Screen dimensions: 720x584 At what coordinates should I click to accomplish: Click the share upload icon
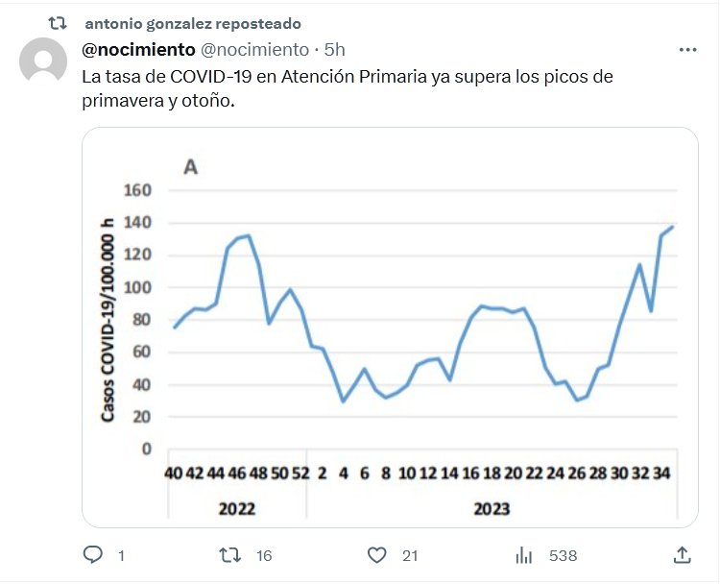tap(682, 555)
